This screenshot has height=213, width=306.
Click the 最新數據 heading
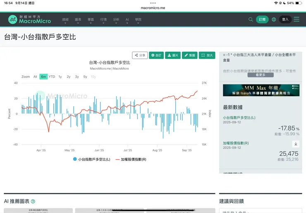click(233, 107)
